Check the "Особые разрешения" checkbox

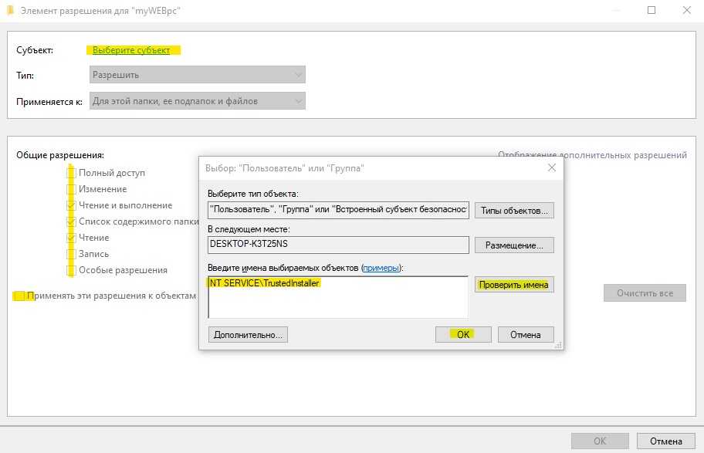(x=71, y=270)
